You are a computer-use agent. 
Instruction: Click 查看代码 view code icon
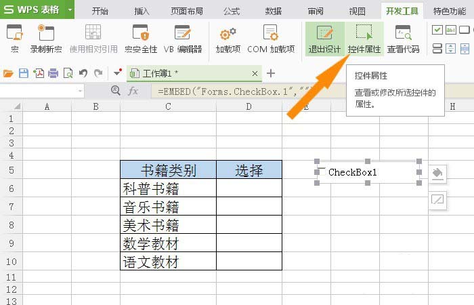[x=403, y=34]
